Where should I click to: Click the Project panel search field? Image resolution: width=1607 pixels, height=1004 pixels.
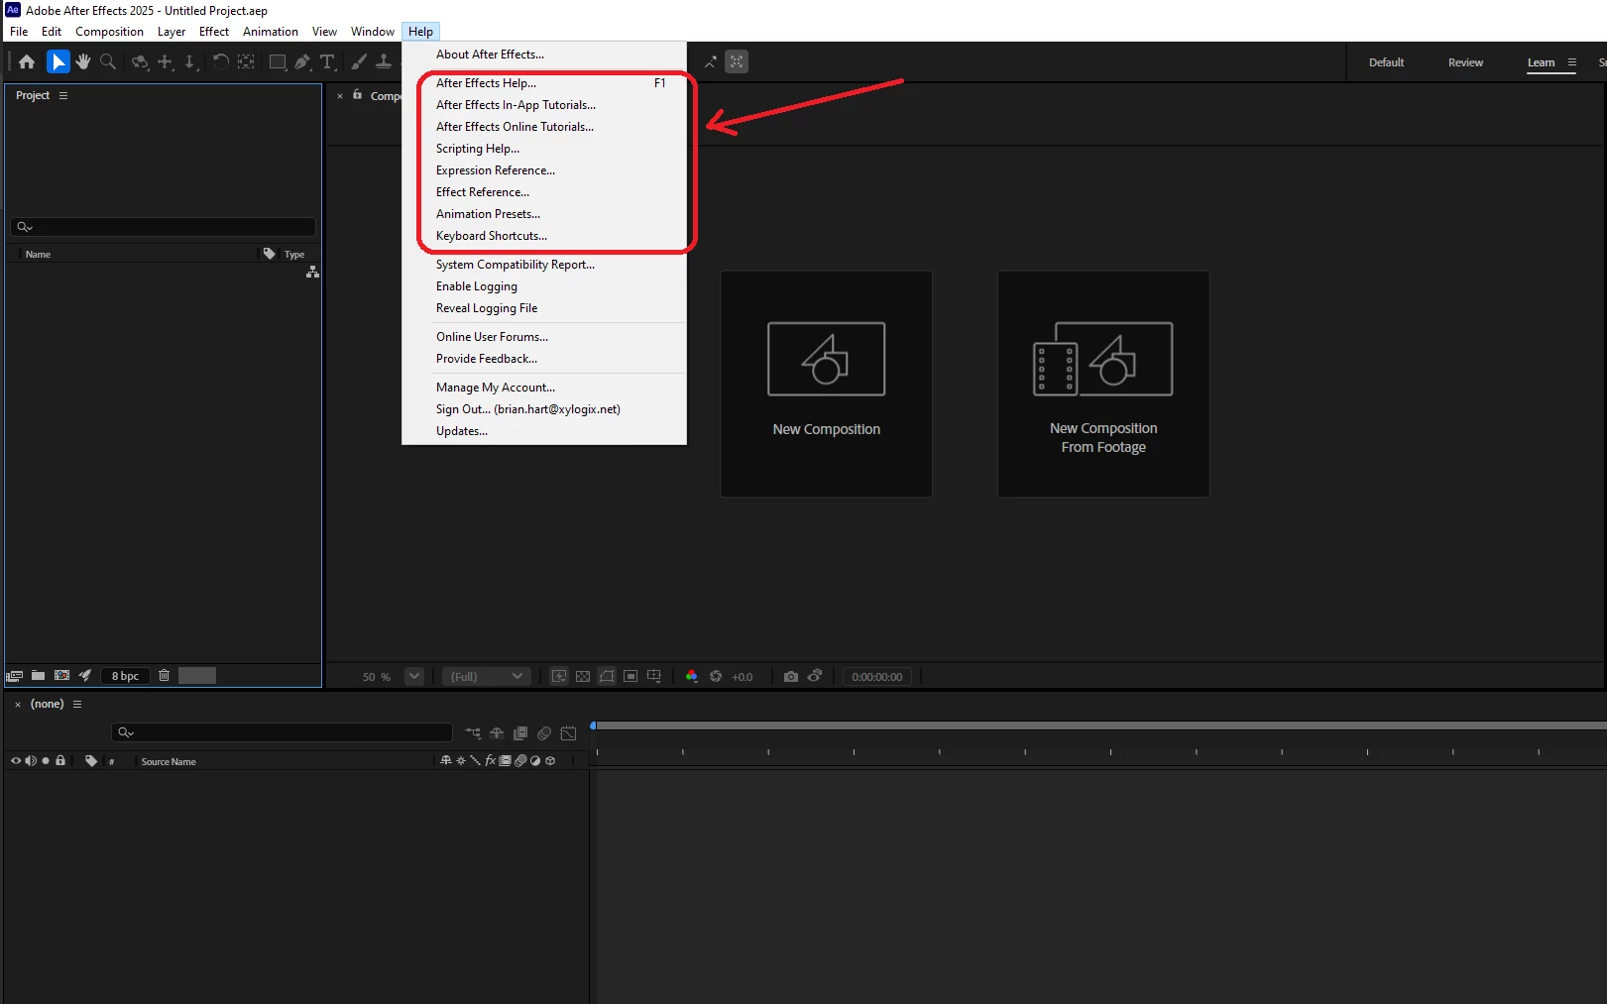click(x=164, y=227)
